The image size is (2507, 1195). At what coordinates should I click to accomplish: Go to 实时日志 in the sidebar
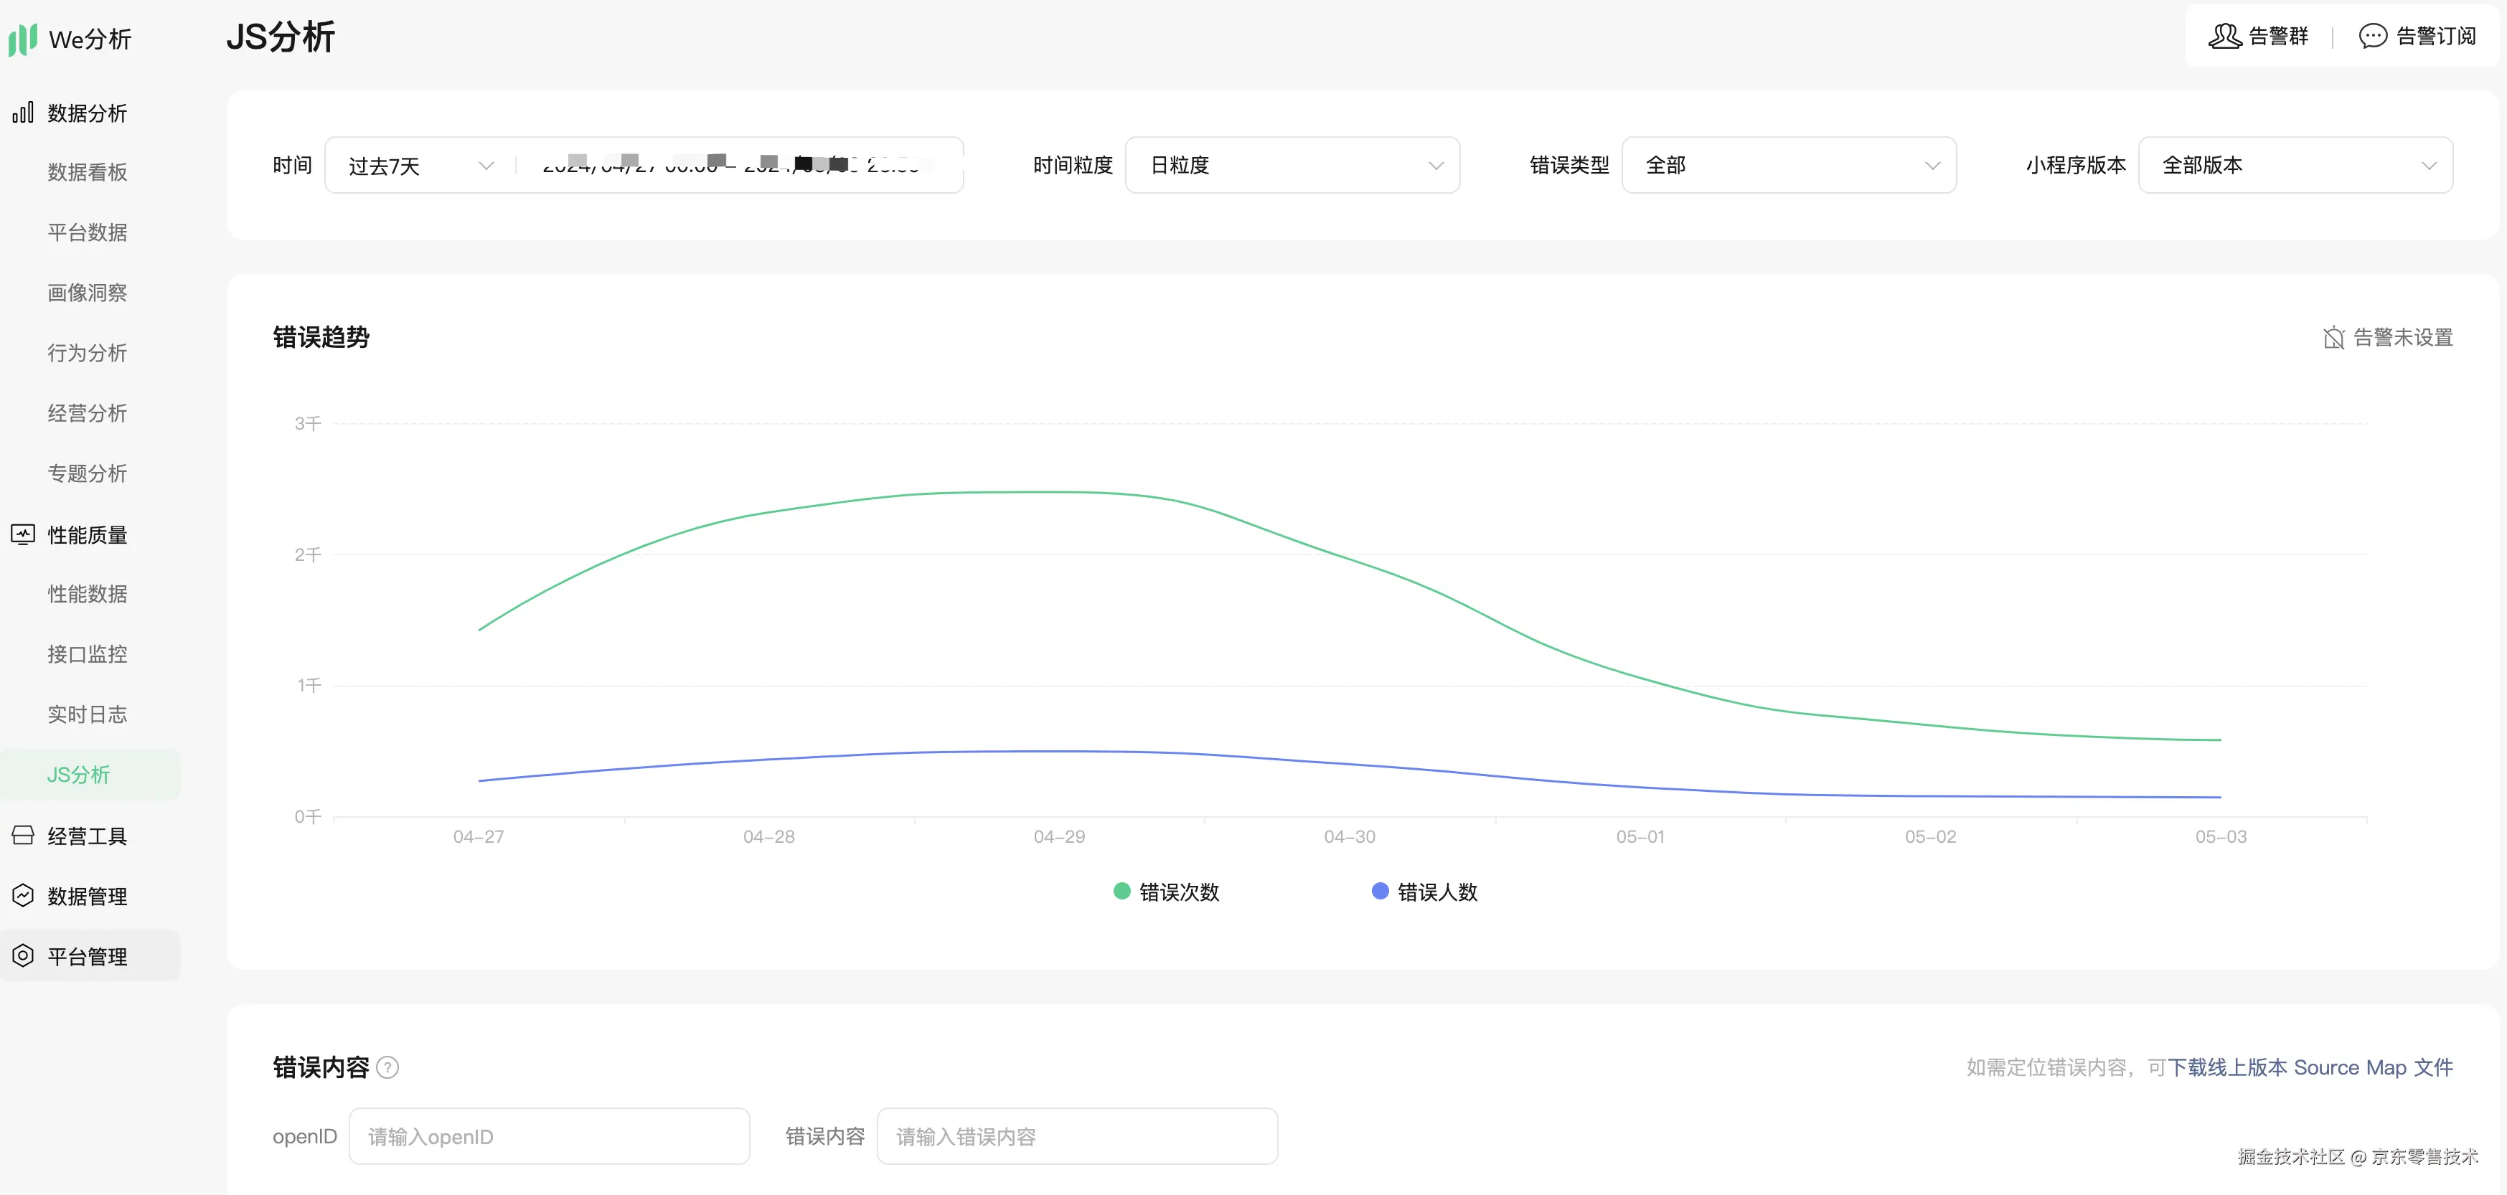(88, 714)
